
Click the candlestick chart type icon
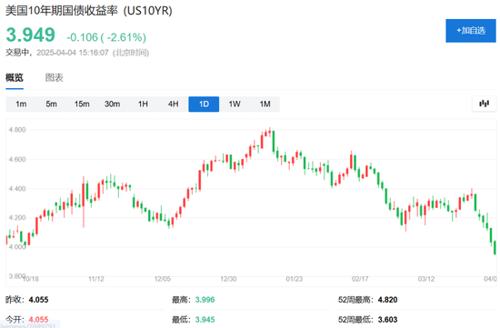point(484,104)
